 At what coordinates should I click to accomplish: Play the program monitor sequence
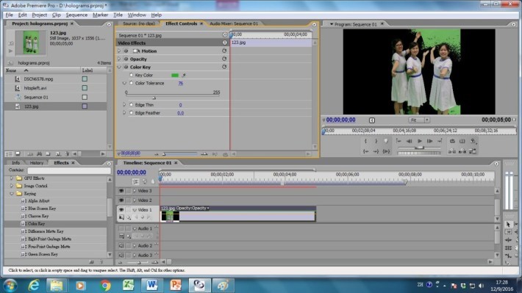[x=420, y=141]
